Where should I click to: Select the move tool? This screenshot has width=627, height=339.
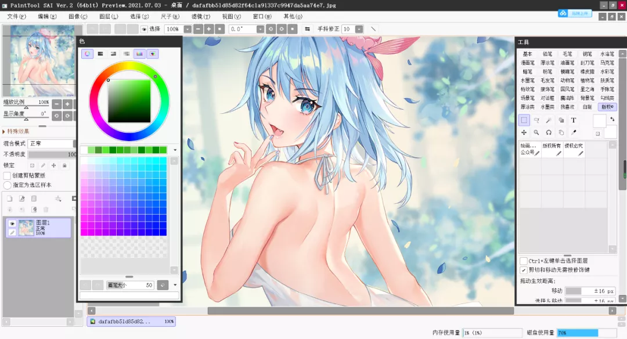pos(524,133)
